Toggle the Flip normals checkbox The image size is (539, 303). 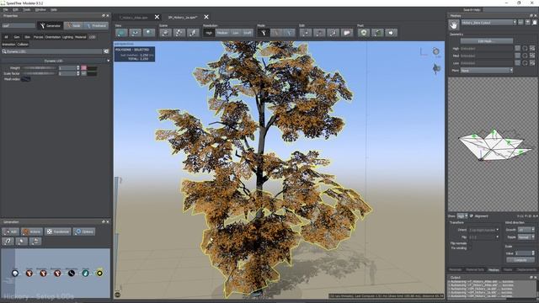pos(469,243)
